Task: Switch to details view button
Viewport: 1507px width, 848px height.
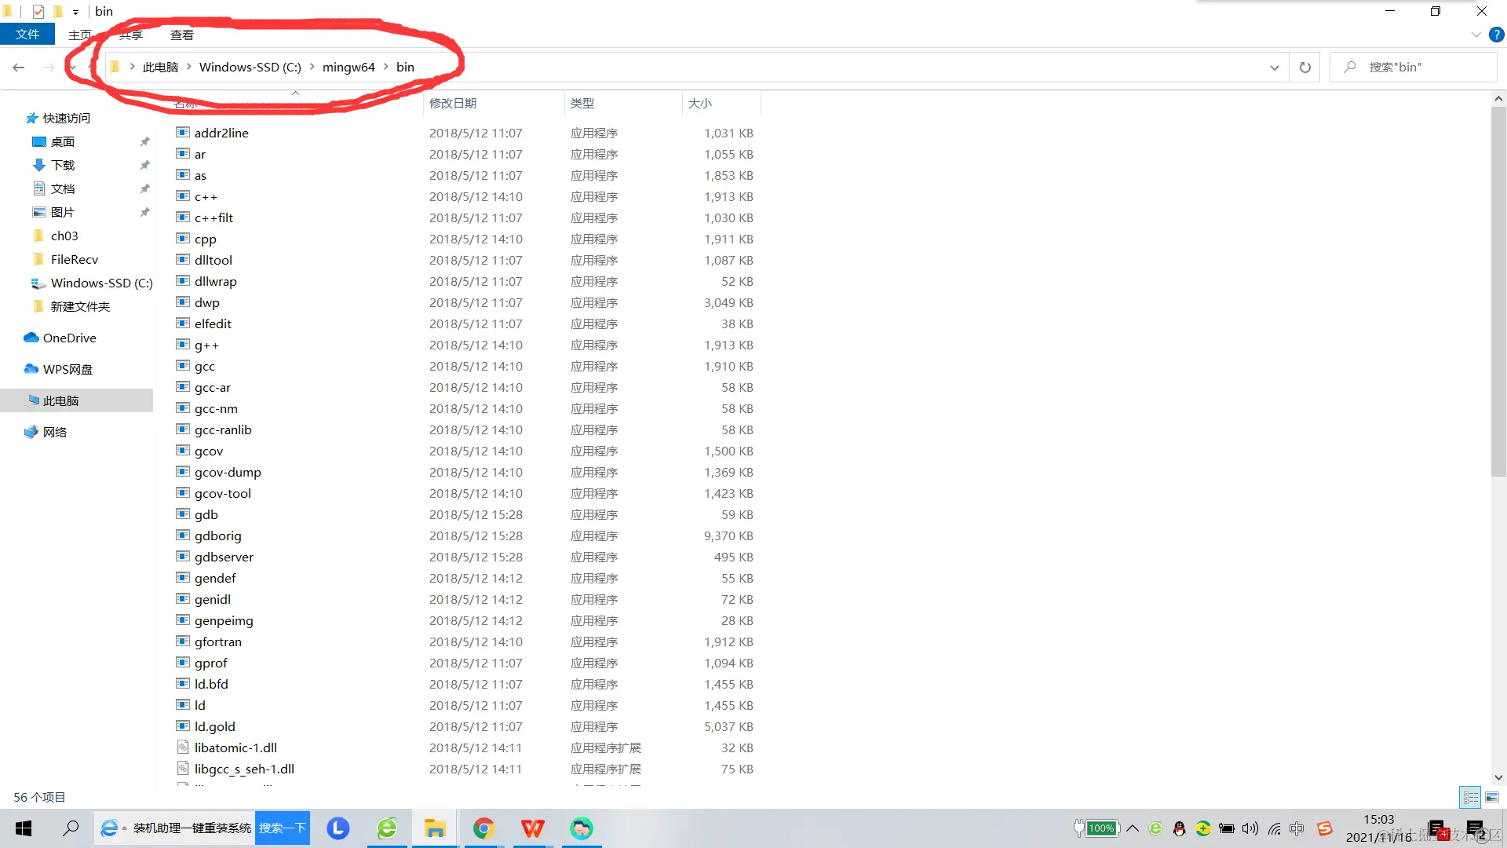Action: pos(1470,797)
